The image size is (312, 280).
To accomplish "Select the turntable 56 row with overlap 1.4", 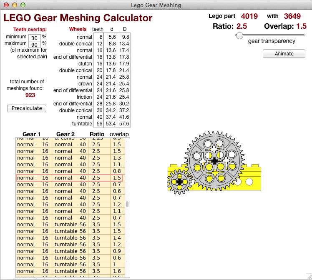I will coord(70,238).
